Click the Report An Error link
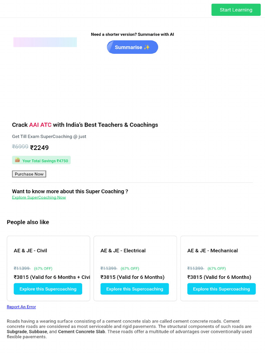Screen dimensions: 265x353 click(x=21, y=307)
